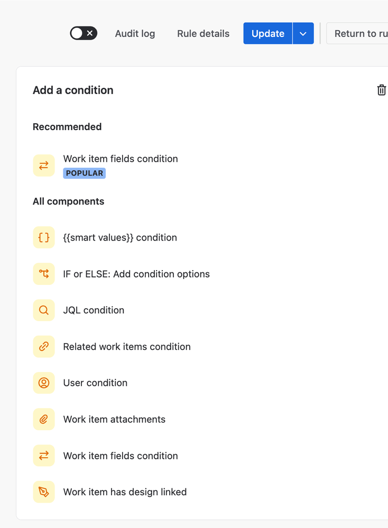Click the Update button
The width and height of the screenshot is (388, 528).
(267, 33)
